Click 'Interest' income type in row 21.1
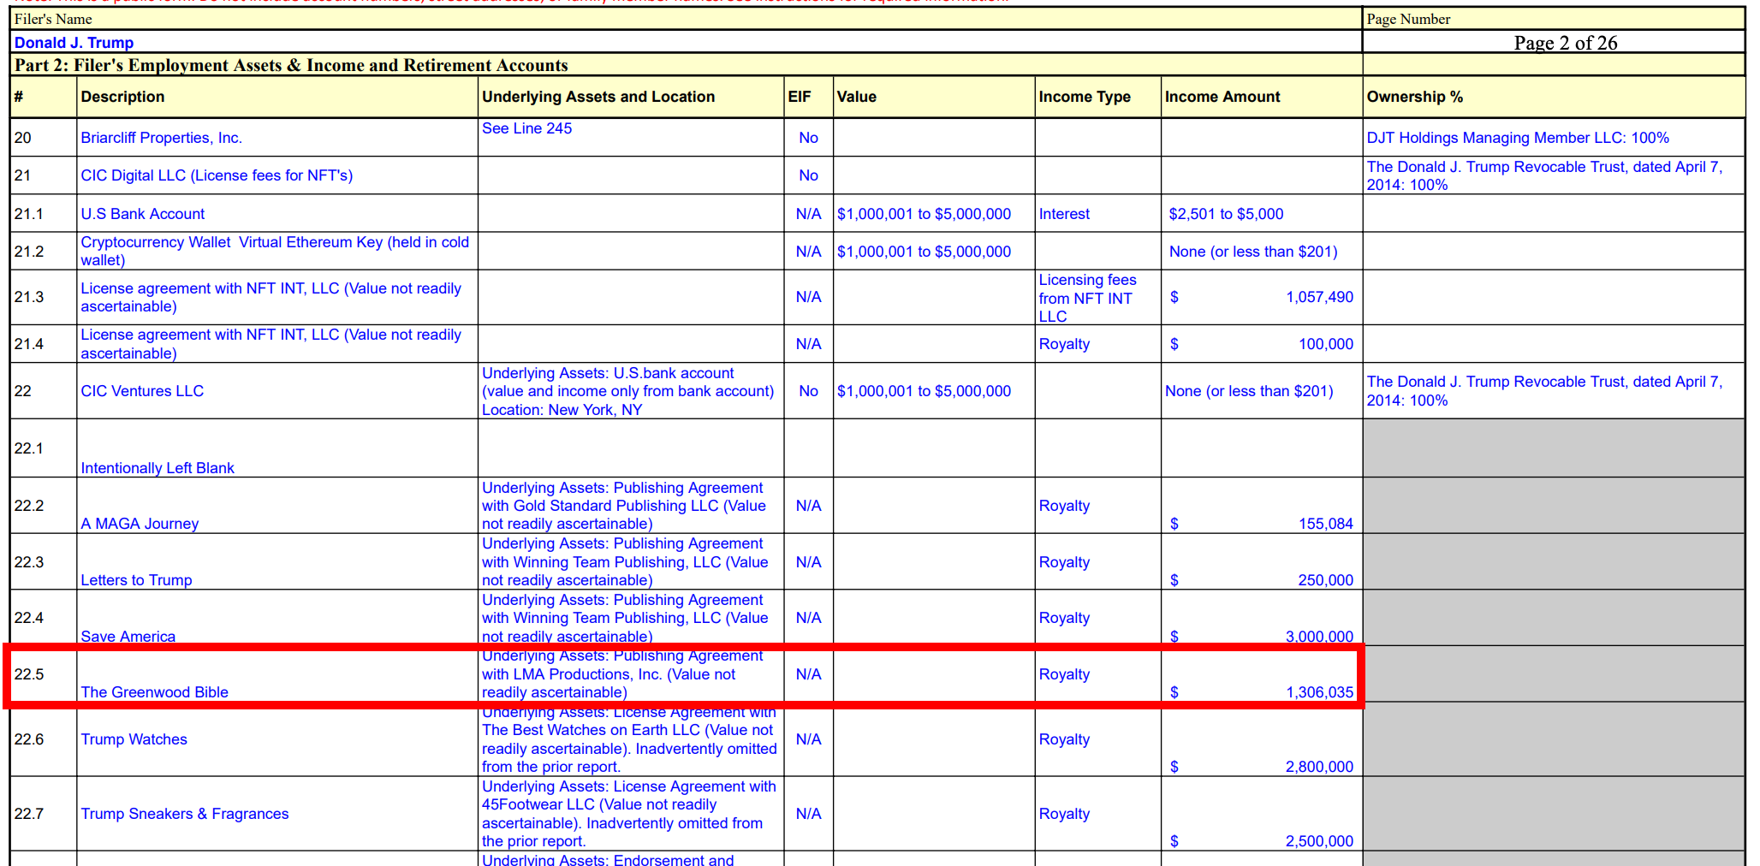 [1064, 214]
